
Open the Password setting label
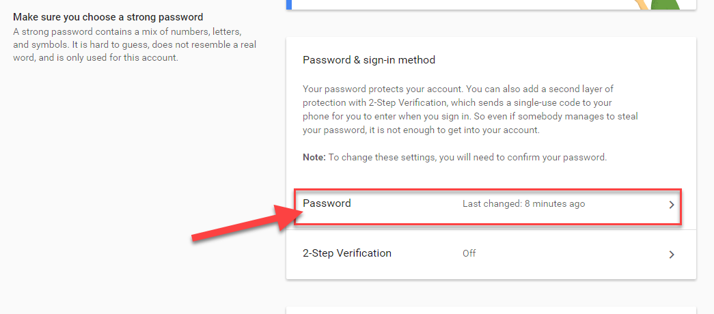[x=327, y=203]
